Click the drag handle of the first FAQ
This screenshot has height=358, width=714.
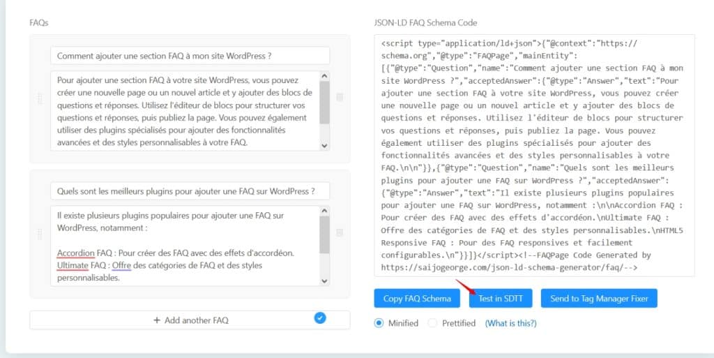click(x=40, y=98)
